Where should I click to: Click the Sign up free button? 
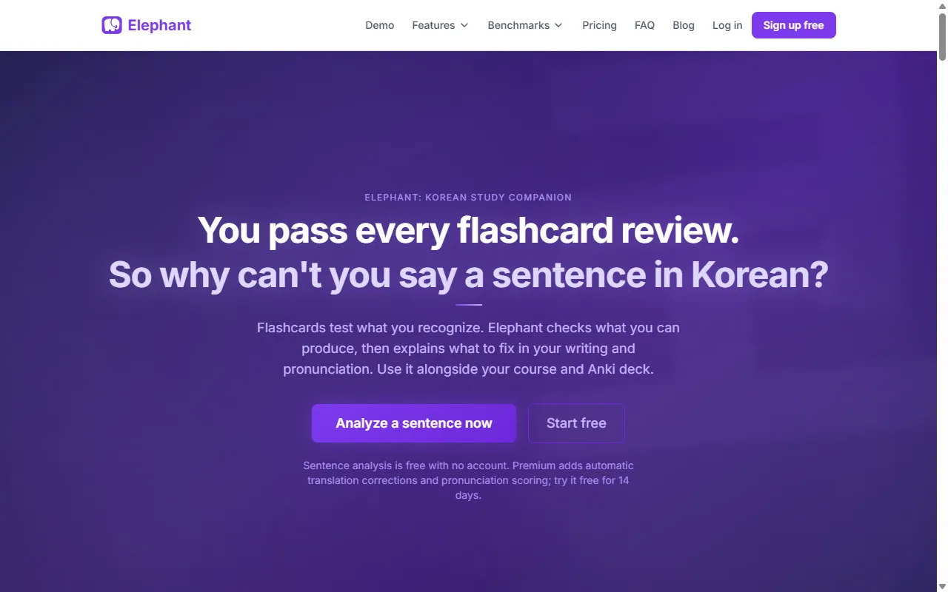click(x=794, y=25)
